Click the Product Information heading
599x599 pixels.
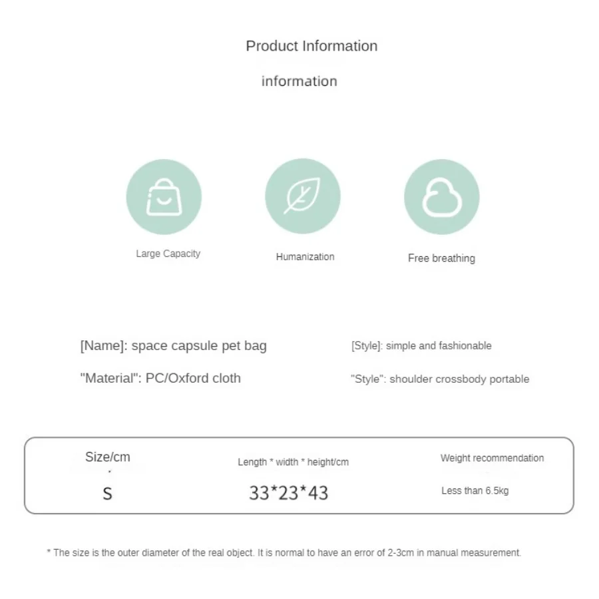(311, 46)
